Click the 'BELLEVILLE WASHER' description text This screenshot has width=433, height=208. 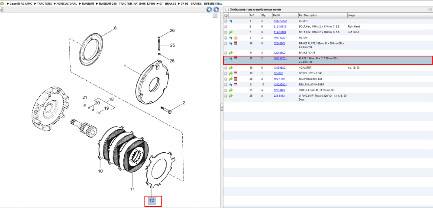point(311,85)
